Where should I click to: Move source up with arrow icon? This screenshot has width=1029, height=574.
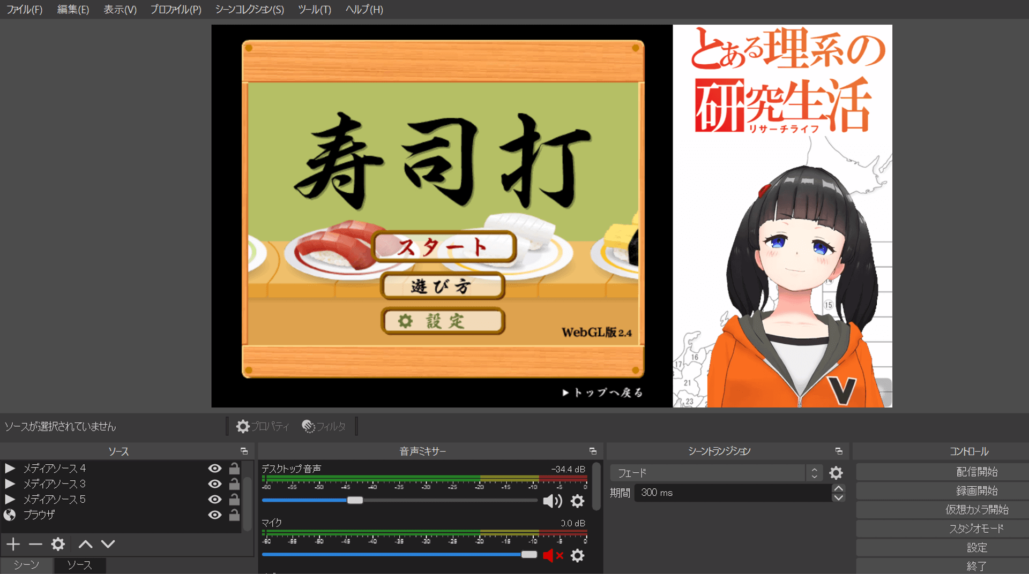(x=85, y=545)
